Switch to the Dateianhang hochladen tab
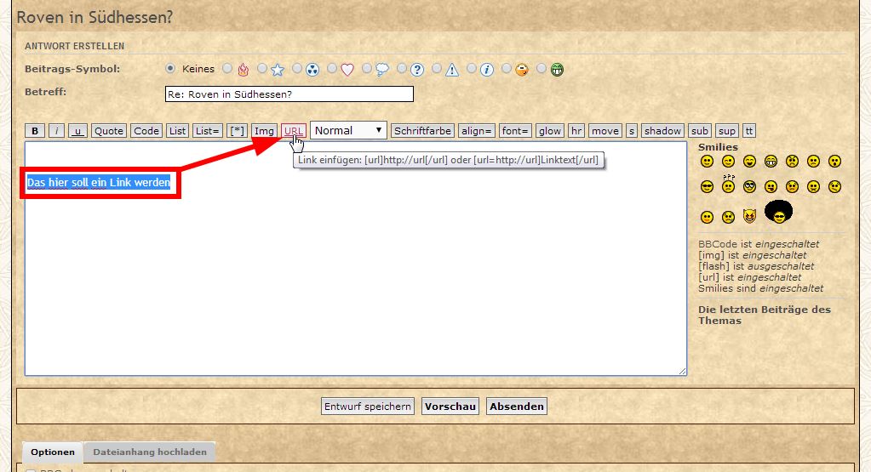871x472 pixels. [x=150, y=452]
